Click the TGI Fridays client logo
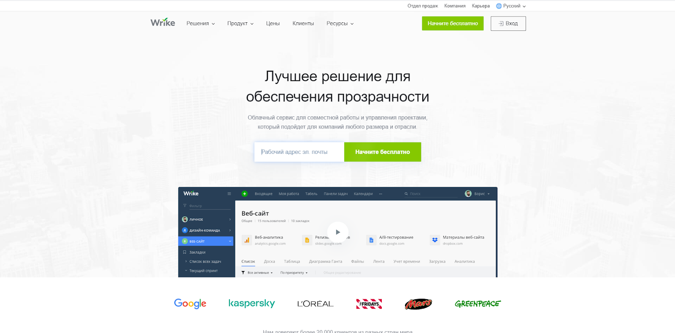 tap(369, 304)
